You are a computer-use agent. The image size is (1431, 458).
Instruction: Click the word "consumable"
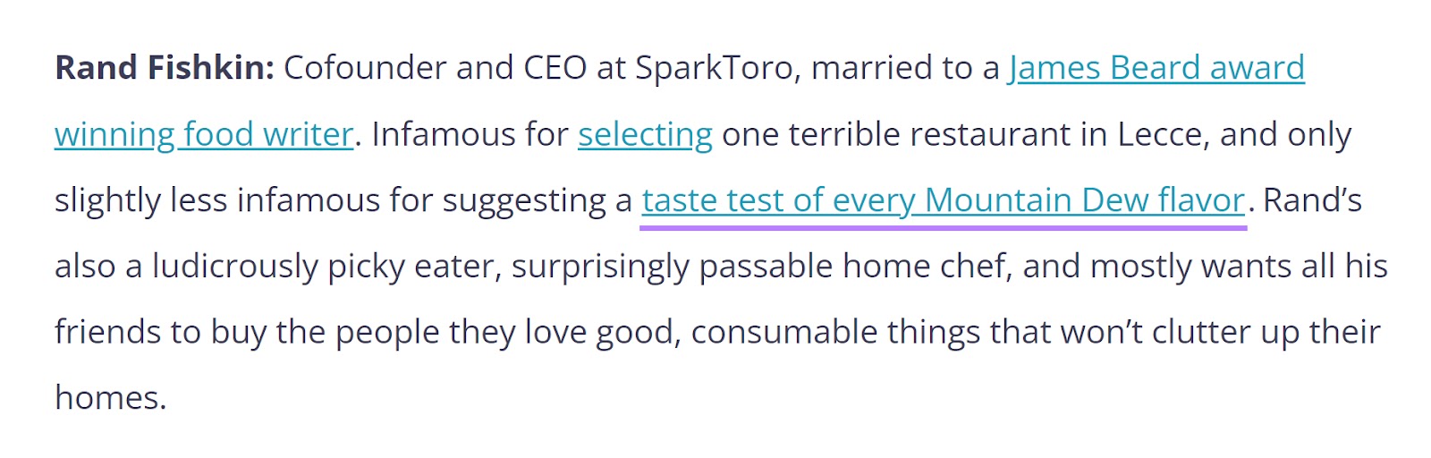(x=783, y=332)
